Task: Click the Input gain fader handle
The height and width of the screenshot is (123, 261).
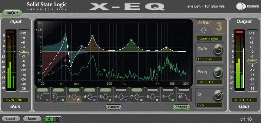Action: (x=24, y=53)
